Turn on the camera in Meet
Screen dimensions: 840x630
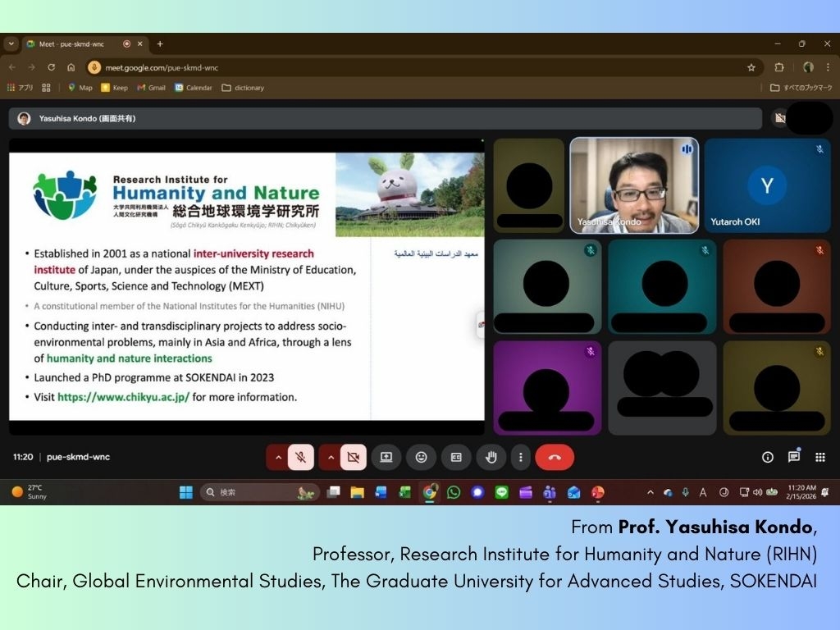pyautogui.click(x=354, y=457)
